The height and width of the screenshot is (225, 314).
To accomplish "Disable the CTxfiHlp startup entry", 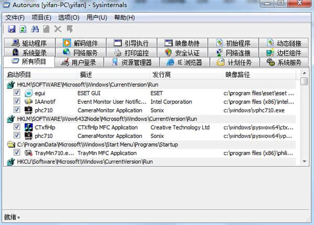I will click(17, 127).
